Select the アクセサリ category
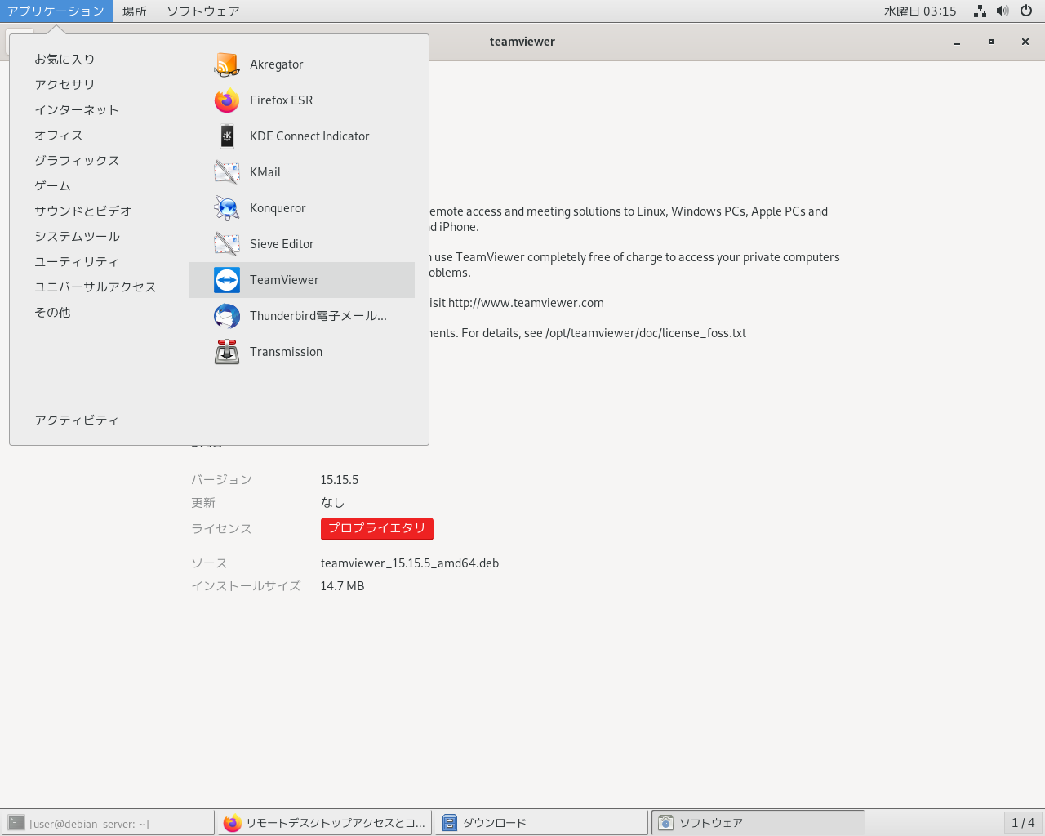Image resolution: width=1045 pixels, height=836 pixels. point(64,85)
